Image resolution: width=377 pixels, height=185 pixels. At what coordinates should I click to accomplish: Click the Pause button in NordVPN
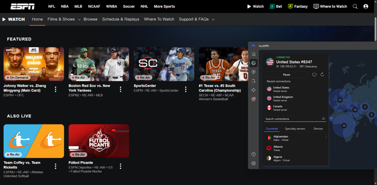(x=286, y=75)
